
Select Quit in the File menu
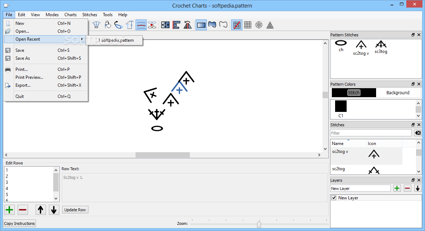tap(46, 96)
